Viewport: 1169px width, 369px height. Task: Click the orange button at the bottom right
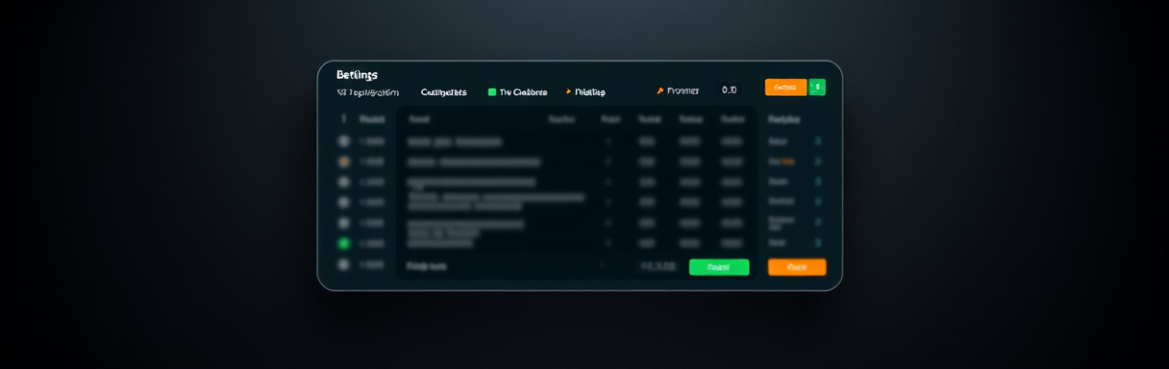point(797,267)
